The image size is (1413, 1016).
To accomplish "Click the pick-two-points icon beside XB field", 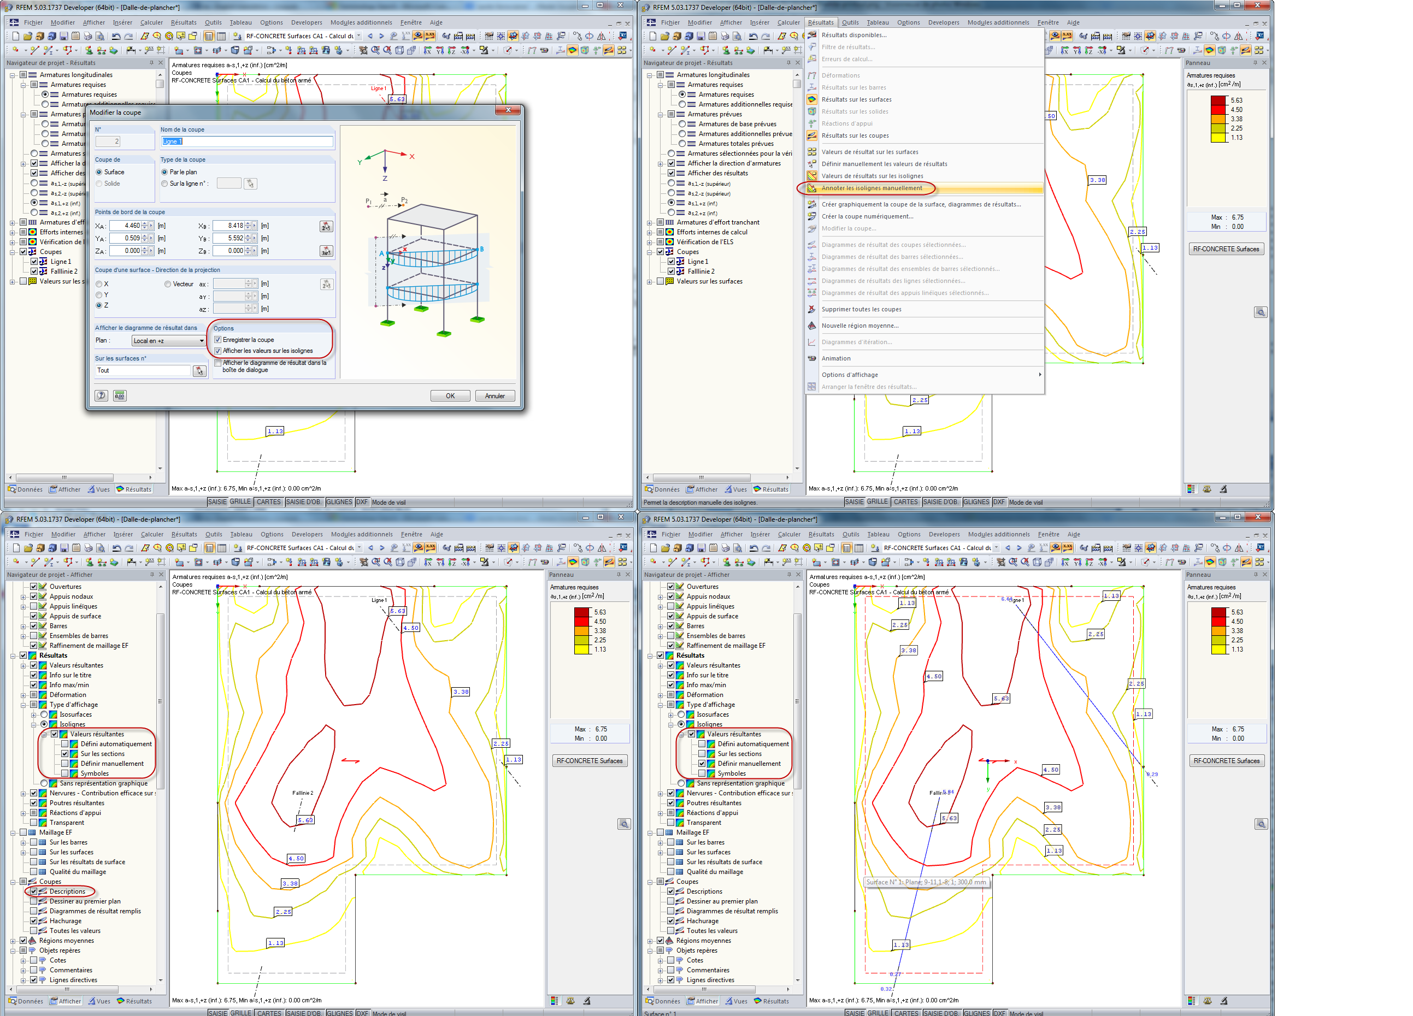I will click(x=326, y=226).
